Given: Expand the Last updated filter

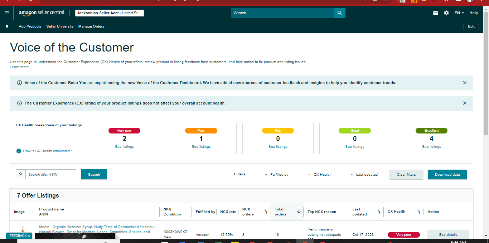Looking at the screenshot, I should [x=364, y=175].
